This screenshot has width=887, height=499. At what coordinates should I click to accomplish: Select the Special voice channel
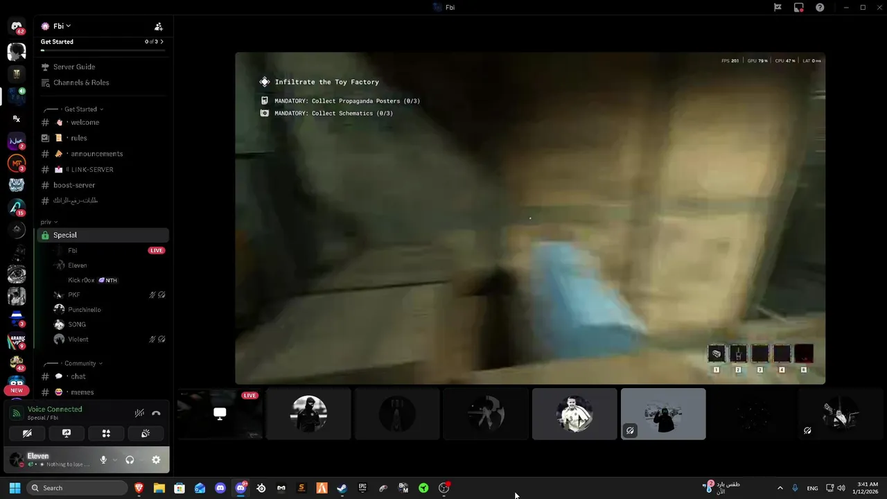(103, 235)
